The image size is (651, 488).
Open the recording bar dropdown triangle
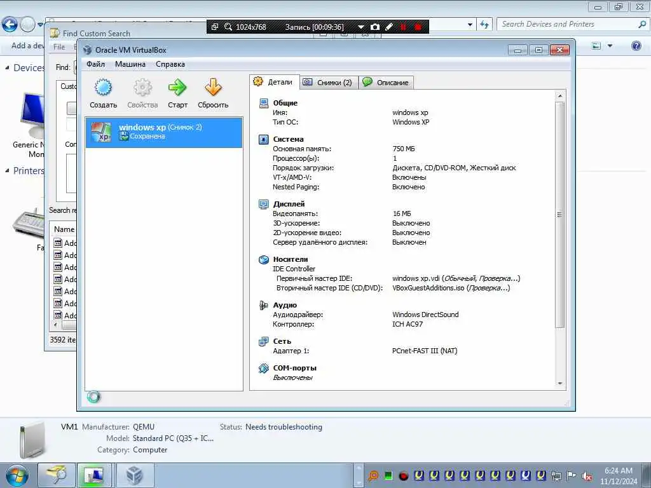361,27
